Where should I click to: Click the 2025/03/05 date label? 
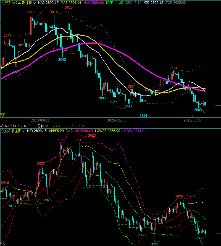[x=116, y=120]
